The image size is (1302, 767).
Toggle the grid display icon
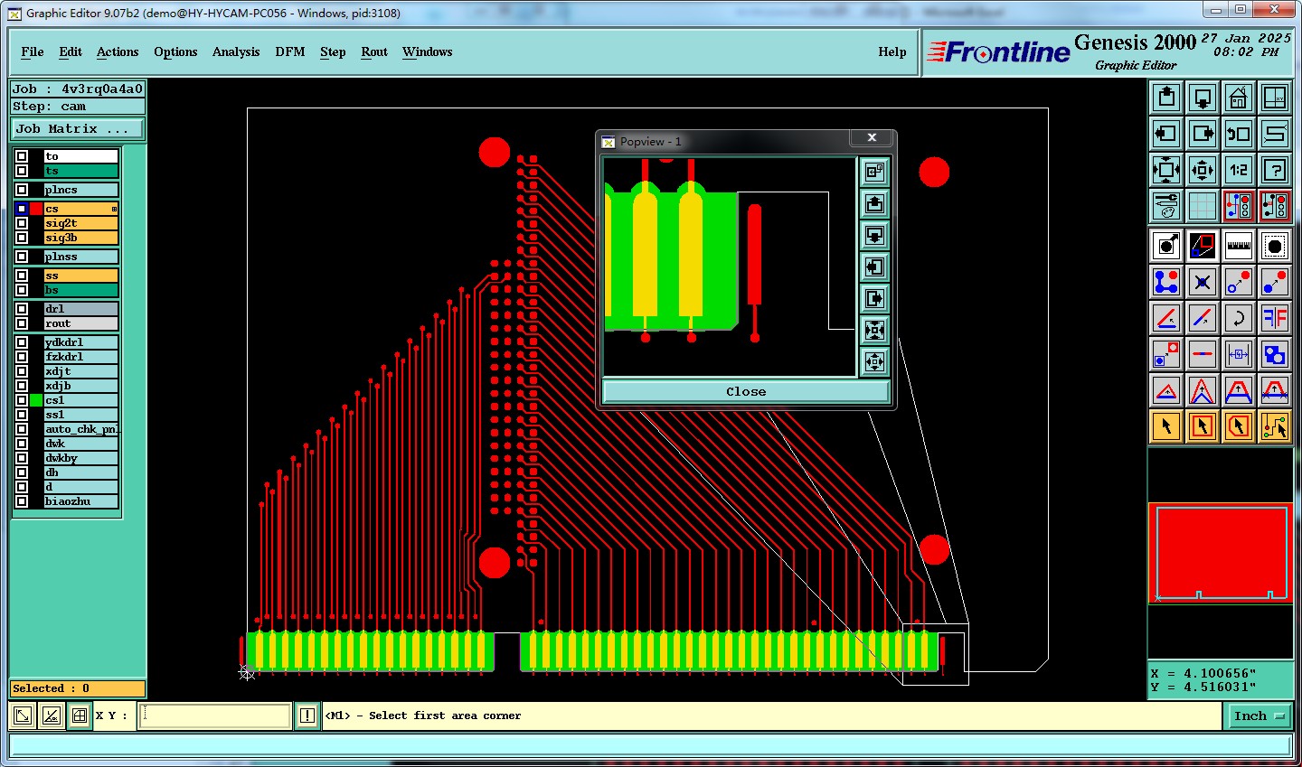click(1203, 206)
